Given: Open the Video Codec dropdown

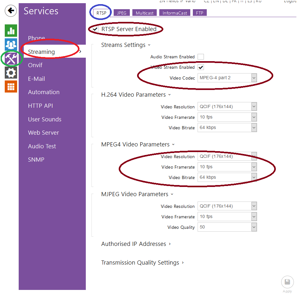Looking at the screenshot, I should (227, 78).
